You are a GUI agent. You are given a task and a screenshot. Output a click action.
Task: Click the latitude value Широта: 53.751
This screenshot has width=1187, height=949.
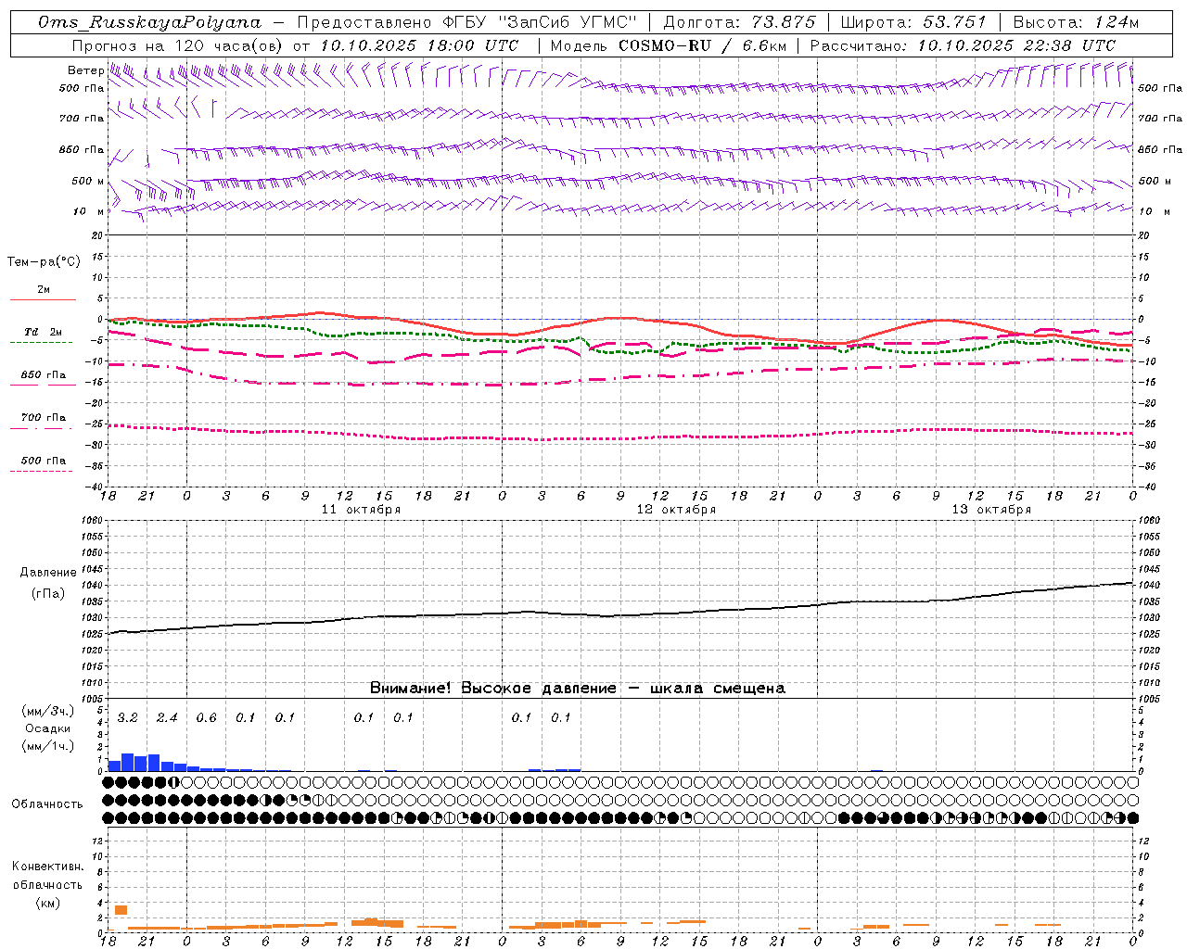[x=913, y=22]
